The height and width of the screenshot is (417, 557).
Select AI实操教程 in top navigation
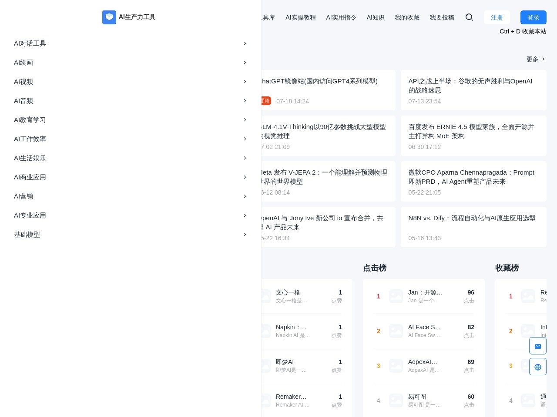click(300, 17)
